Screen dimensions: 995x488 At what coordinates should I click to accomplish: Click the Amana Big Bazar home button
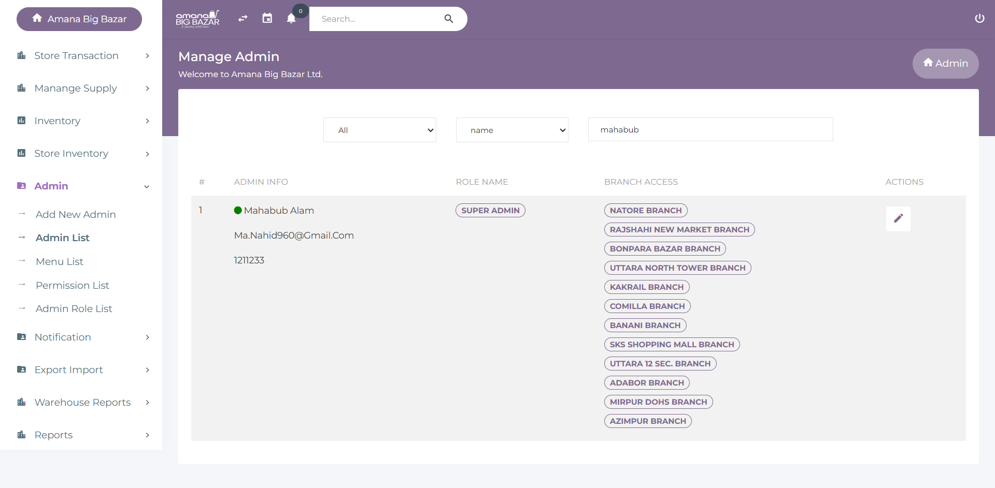coord(79,19)
